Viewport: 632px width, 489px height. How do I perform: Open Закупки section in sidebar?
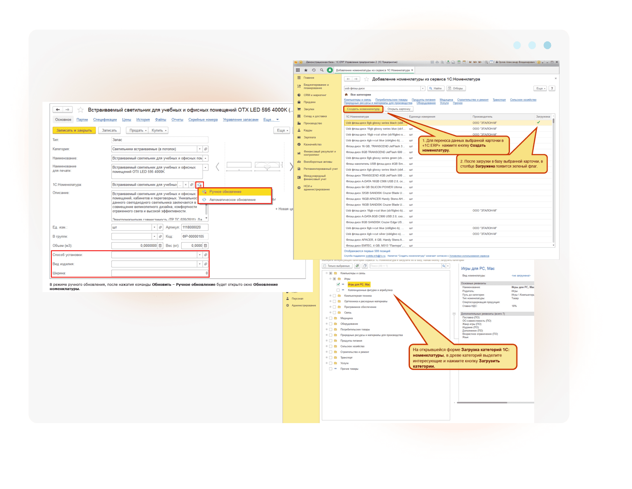click(x=309, y=109)
